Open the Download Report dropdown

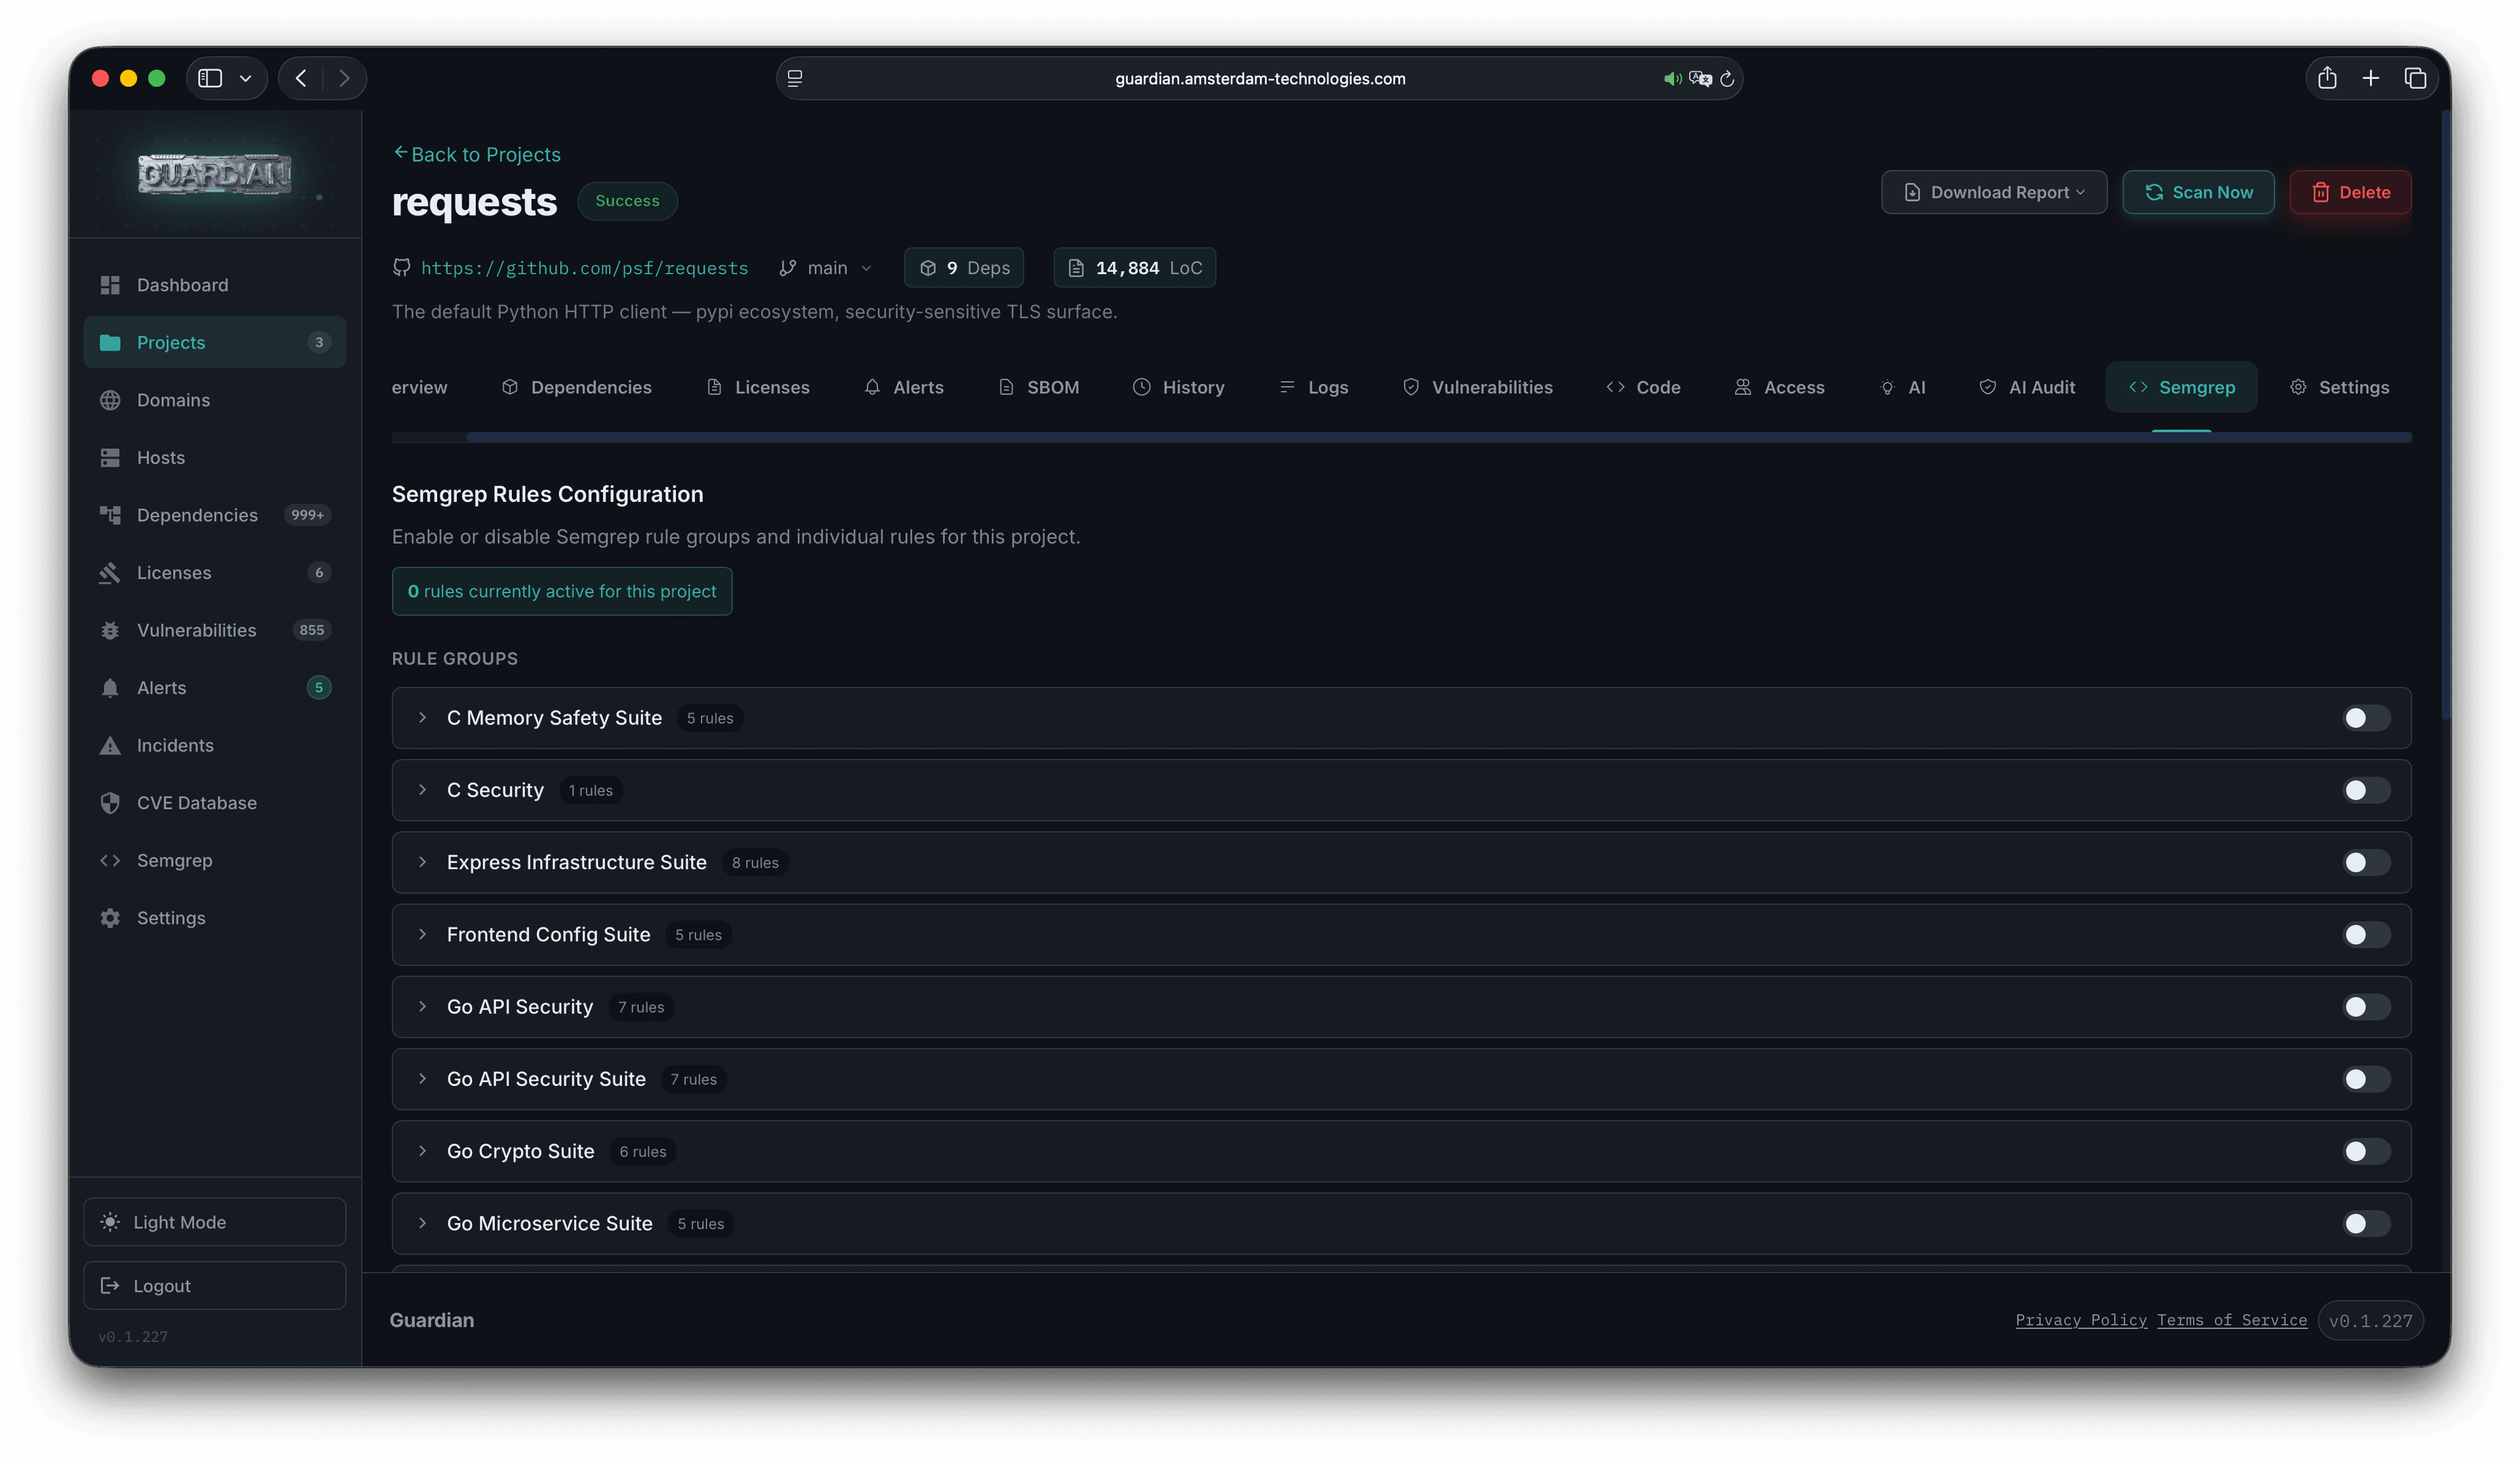click(1994, 192)
